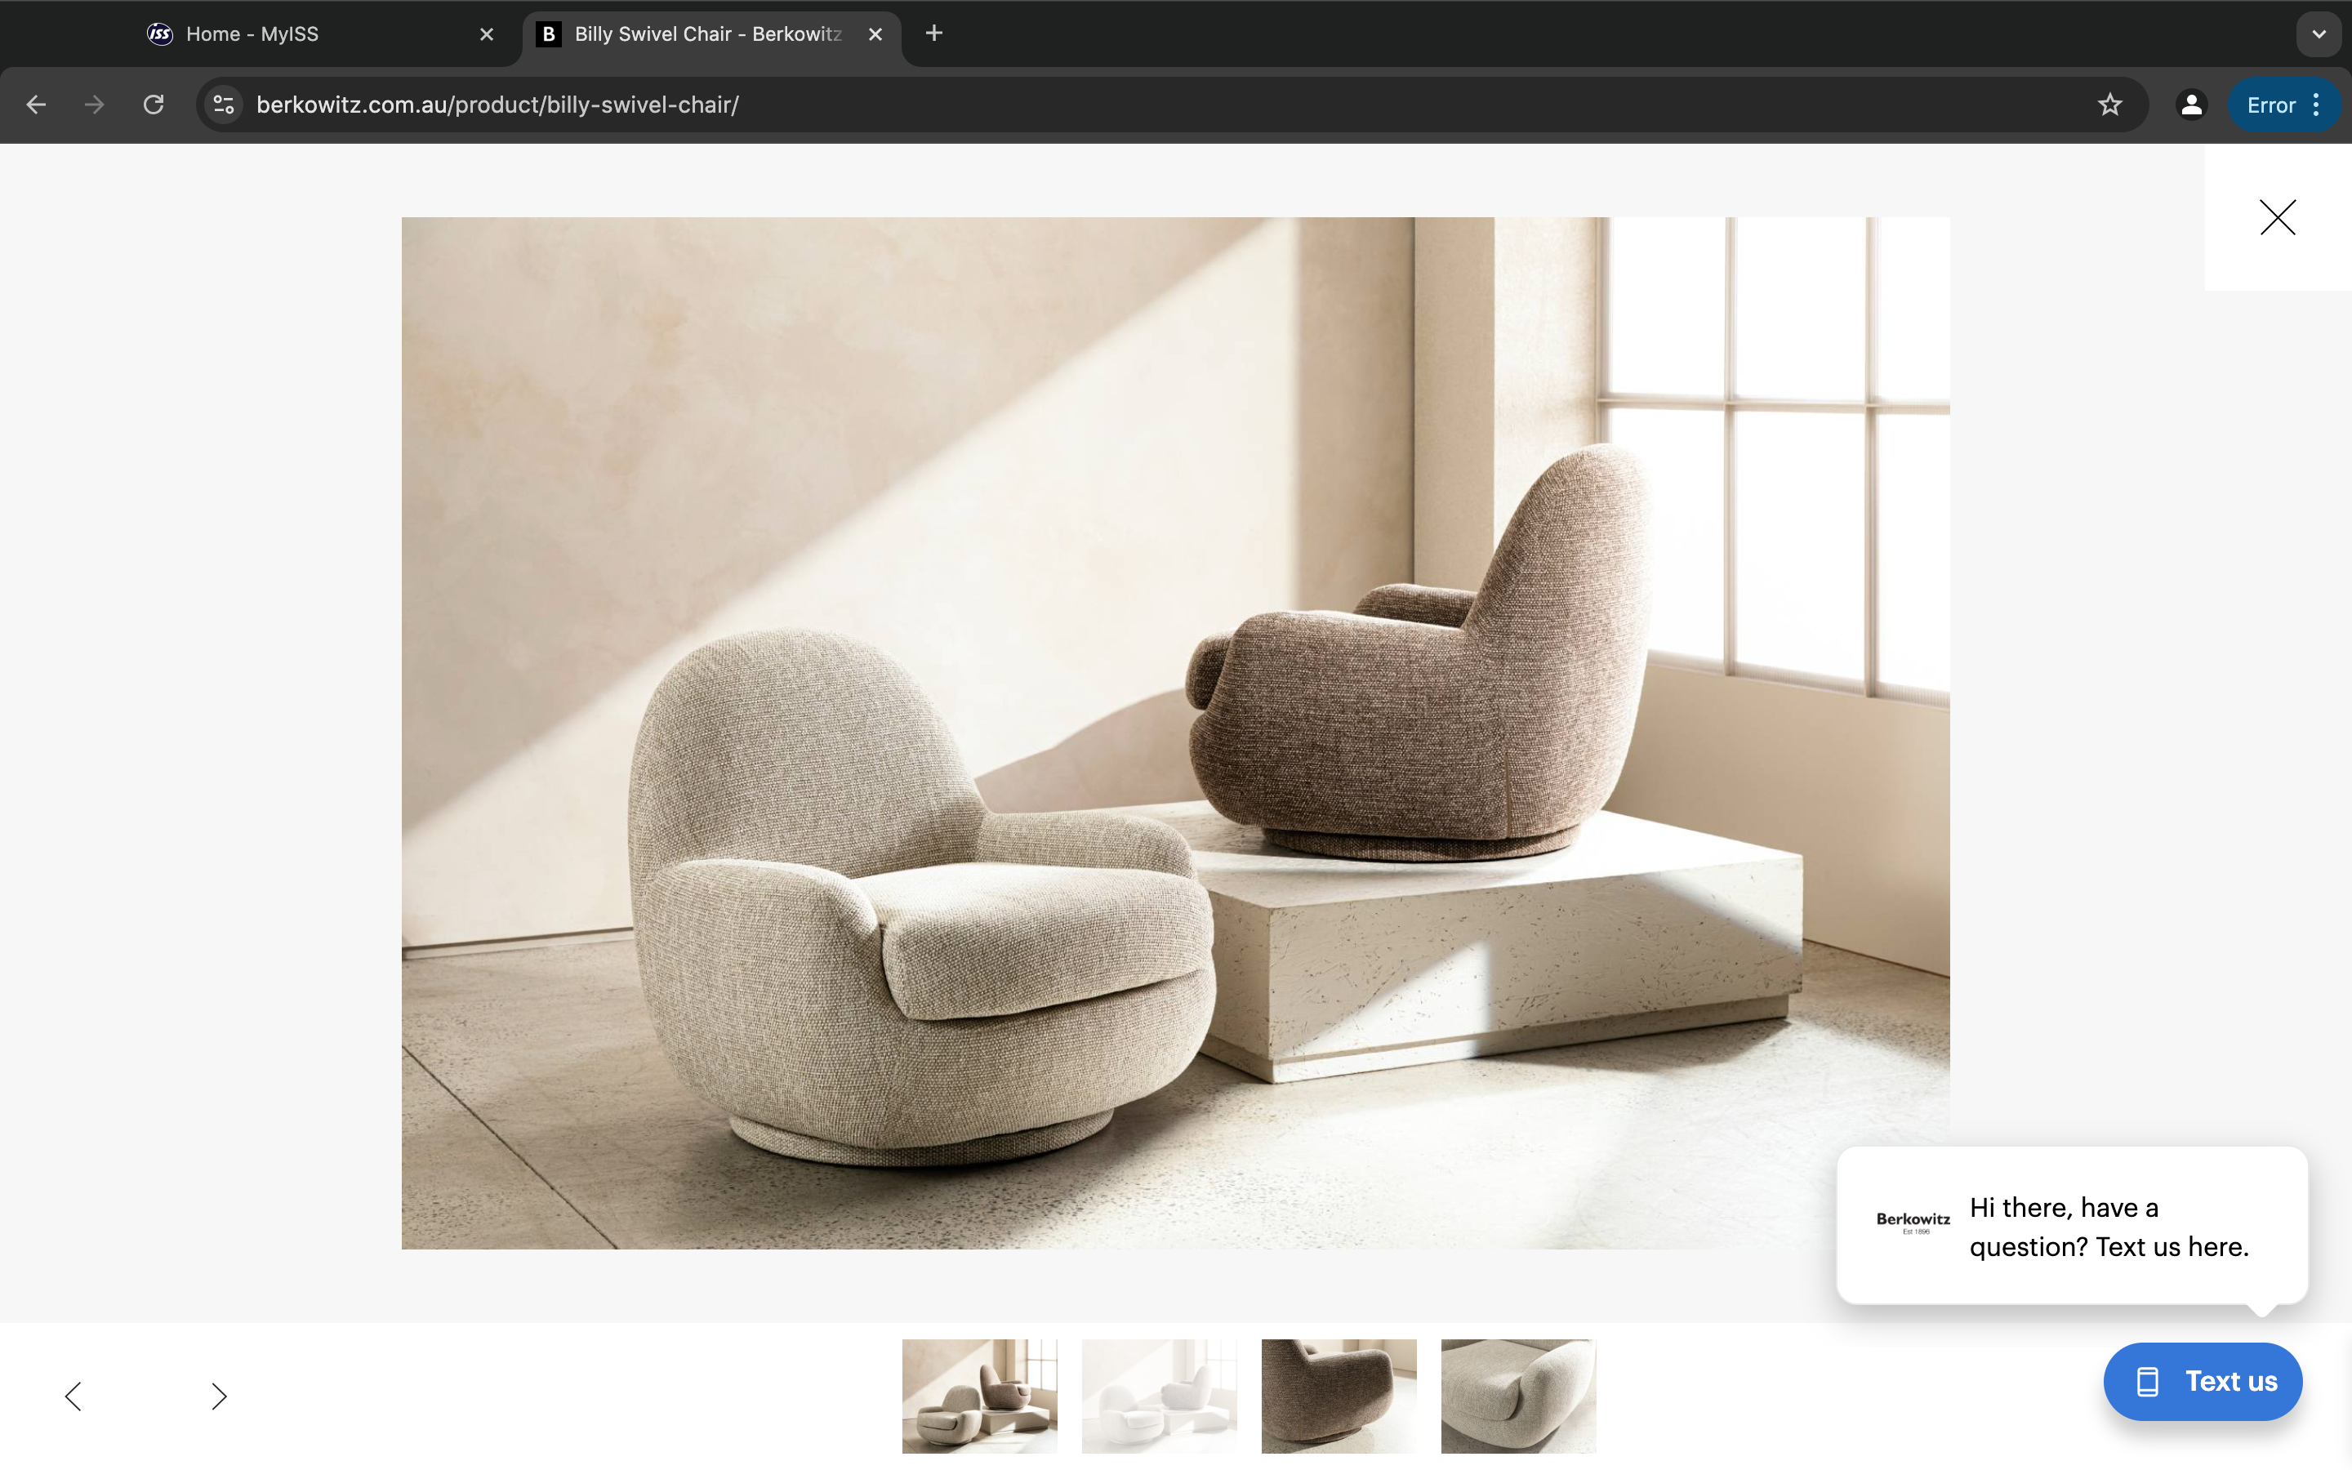Open a new browser tab

click(934, 34)
